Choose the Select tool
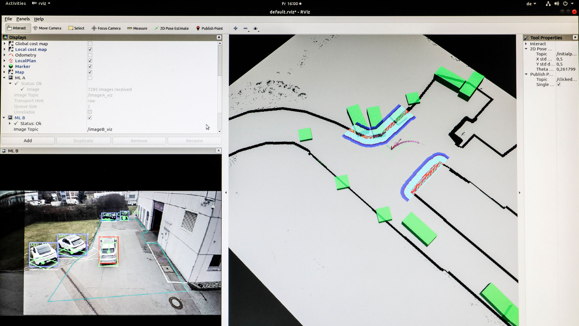Image resolution: width=579 pixels, height=326 pixels. click(x=76, y=28)
